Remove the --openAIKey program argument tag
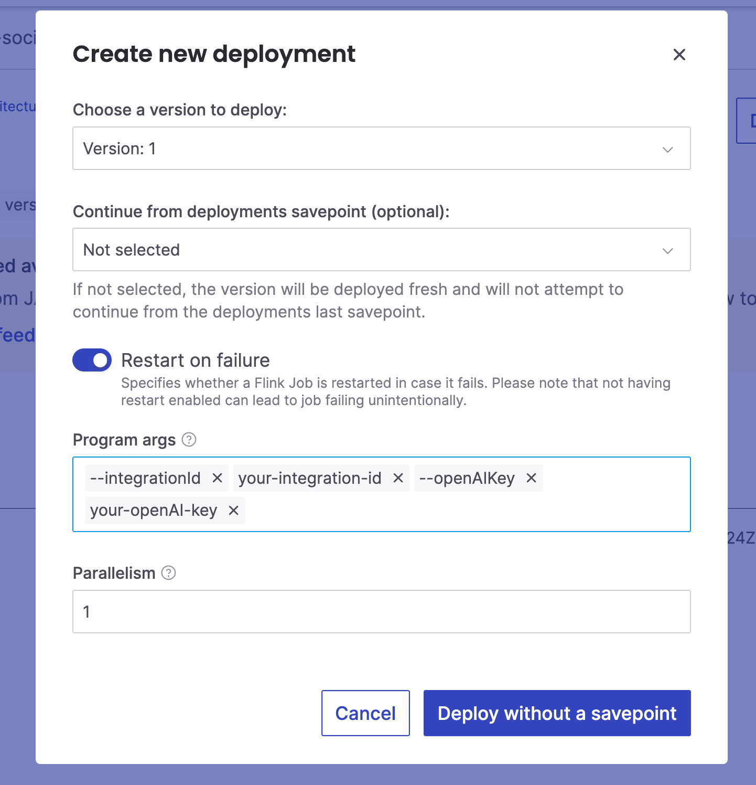This screenshot has width=756, height=785. pos(531,478)
